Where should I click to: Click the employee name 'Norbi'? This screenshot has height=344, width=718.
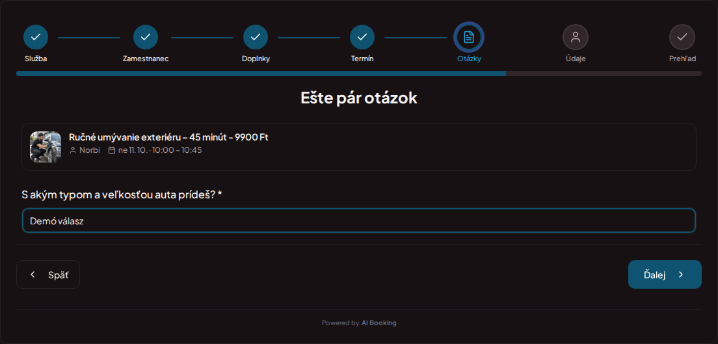pyautogui.click(x=90, y=150)
